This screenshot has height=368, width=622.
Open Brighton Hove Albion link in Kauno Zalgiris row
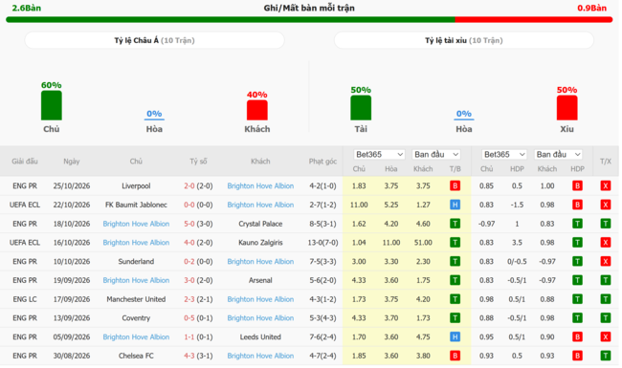click(136, 243)
